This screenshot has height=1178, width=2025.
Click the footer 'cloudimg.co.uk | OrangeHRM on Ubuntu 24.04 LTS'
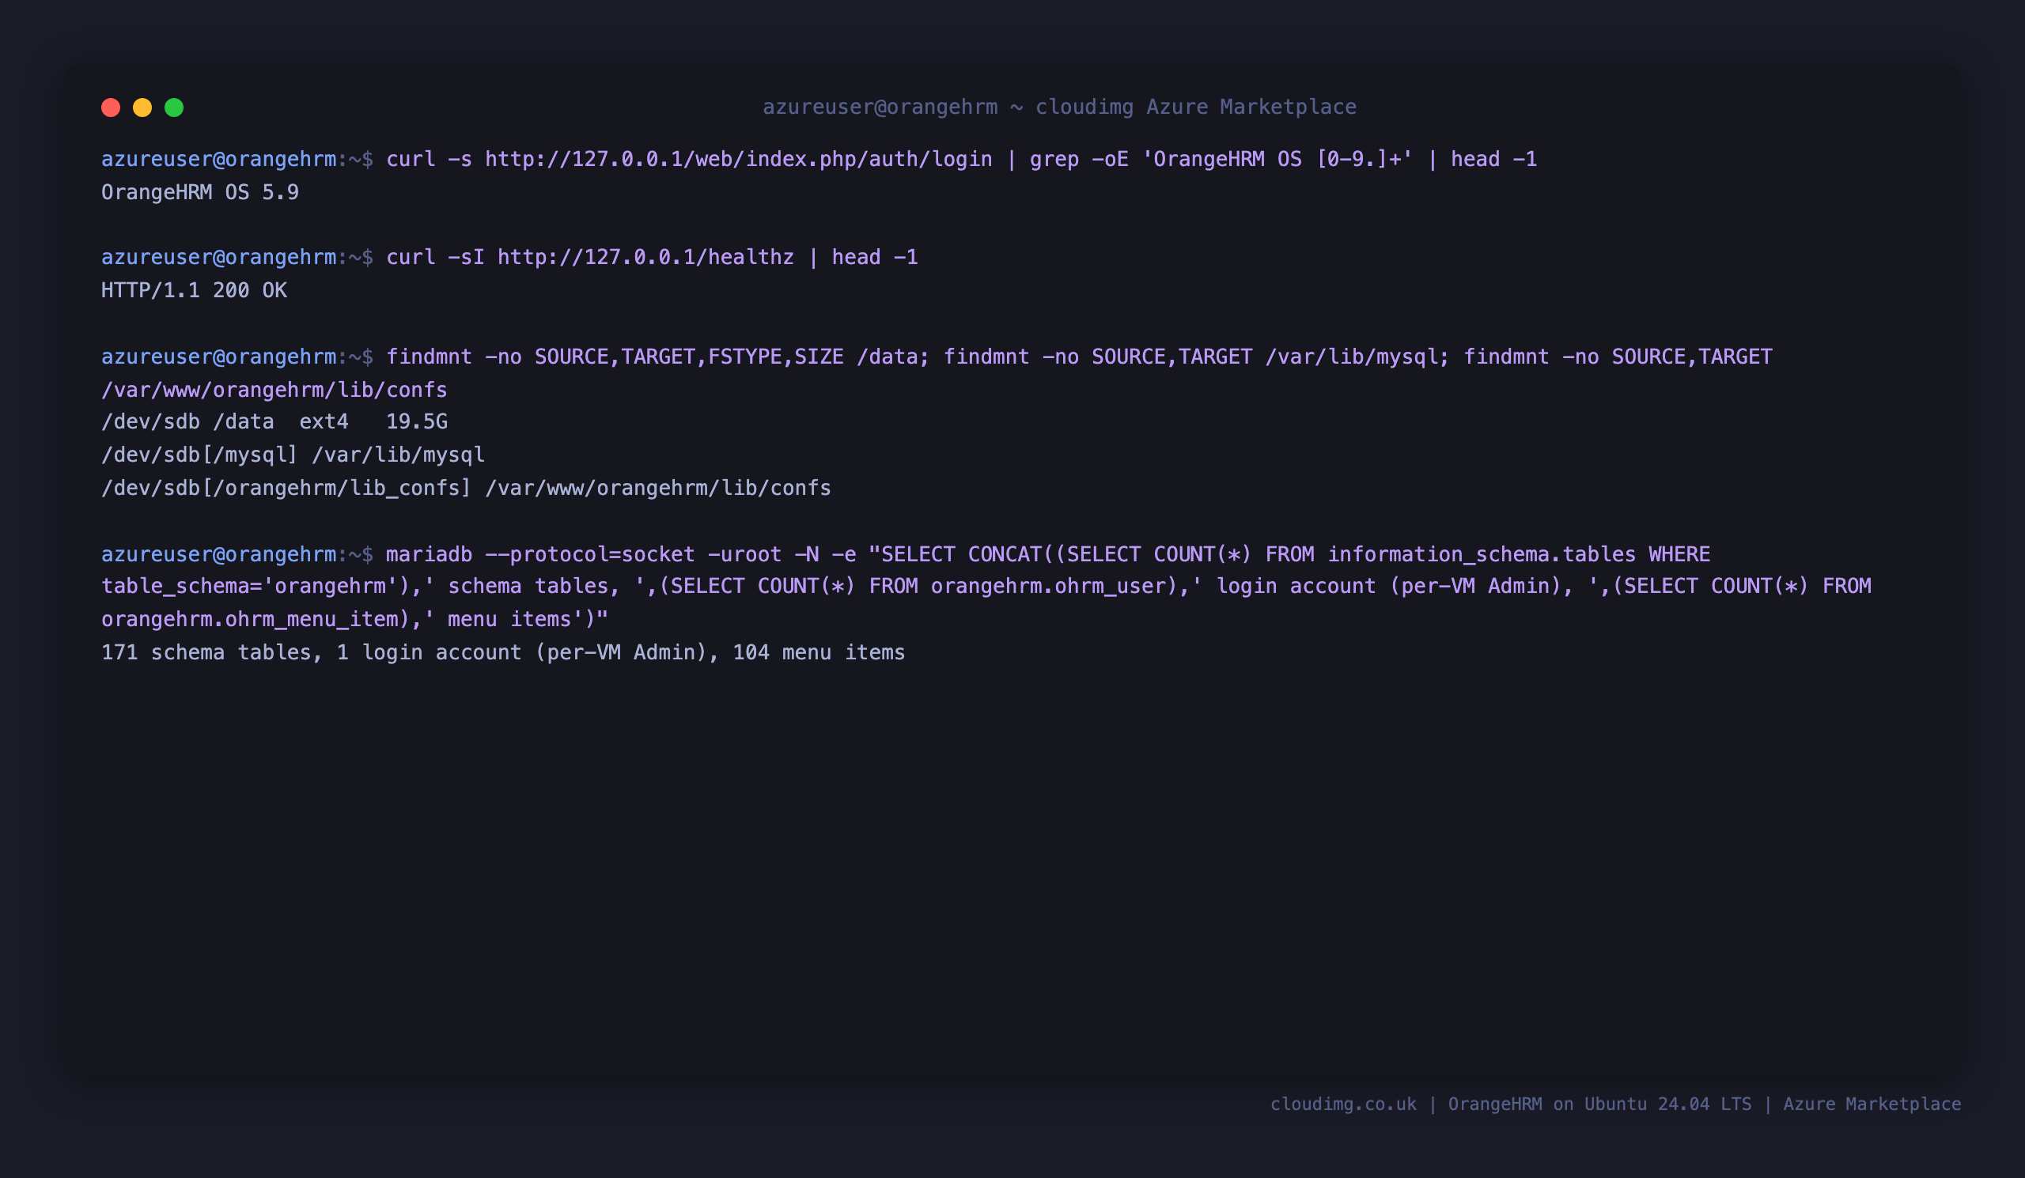click(1511, 1104)
